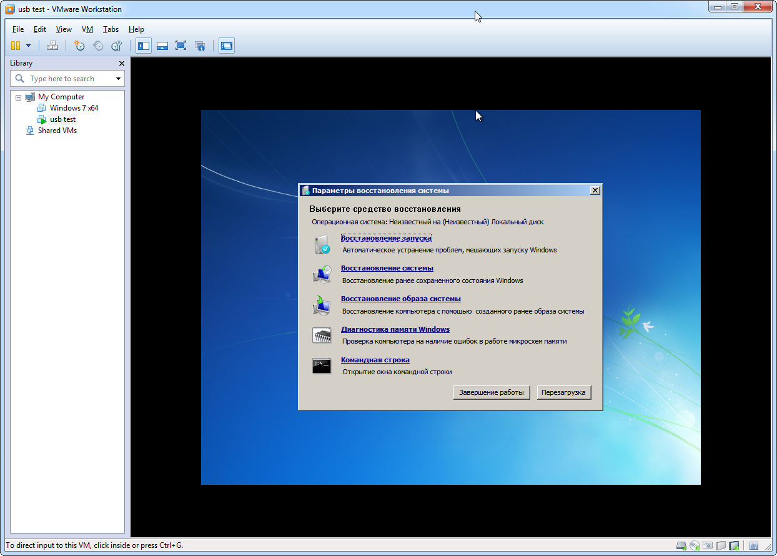Screen dimensions: 777x556
Task: Open the message log status icon
Action: tap(754, 546)
